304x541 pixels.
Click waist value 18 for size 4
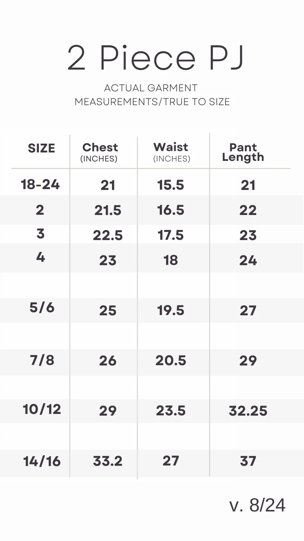coord(171,260)
